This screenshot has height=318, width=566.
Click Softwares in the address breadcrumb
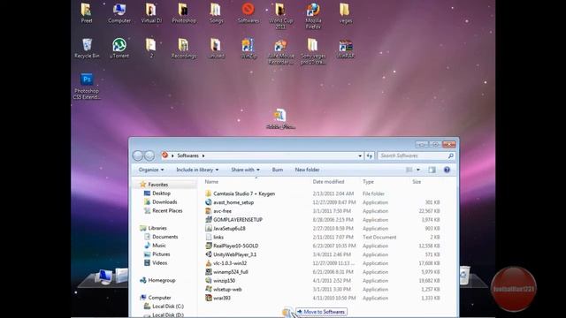[x=187, y=155]
